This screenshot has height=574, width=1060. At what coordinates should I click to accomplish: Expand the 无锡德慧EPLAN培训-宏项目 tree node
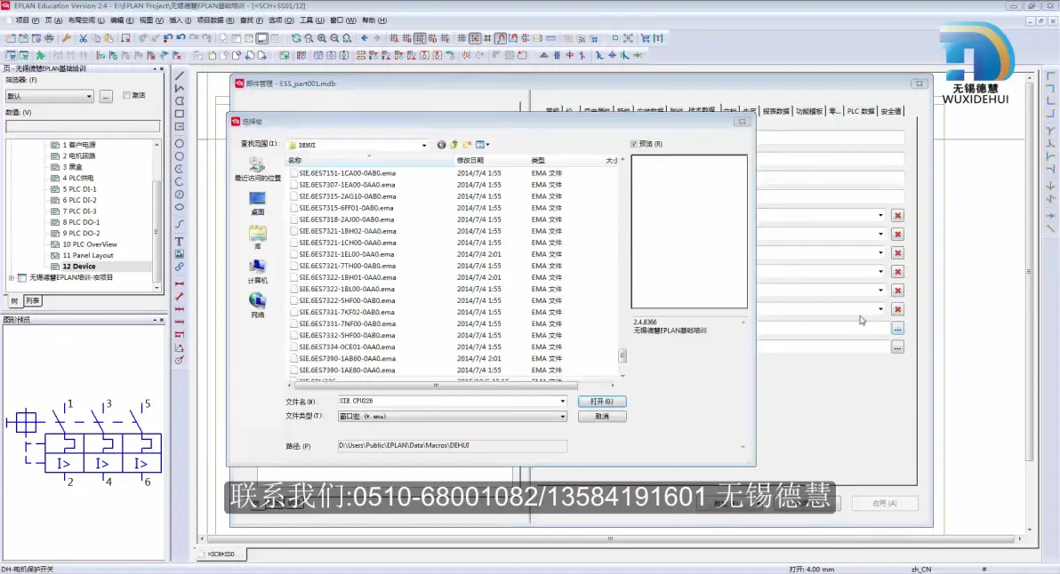pos(11,277)
